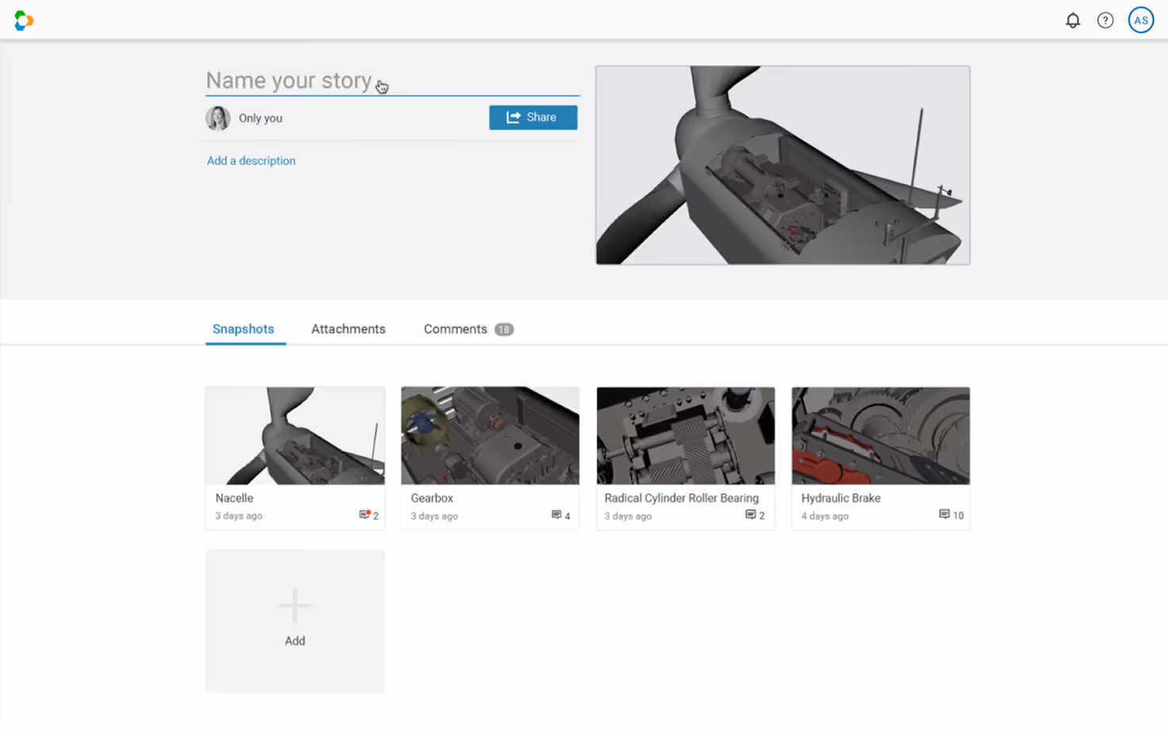Image resolution: width=1168 pixels, height=730 pixels.
Task: Click the 4 days ago timestamp
Action: (824, 516)
